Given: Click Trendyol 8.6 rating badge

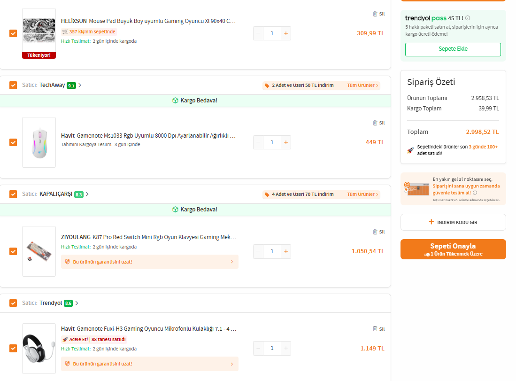Looking at the screenshot, I should tap(68, 303).
